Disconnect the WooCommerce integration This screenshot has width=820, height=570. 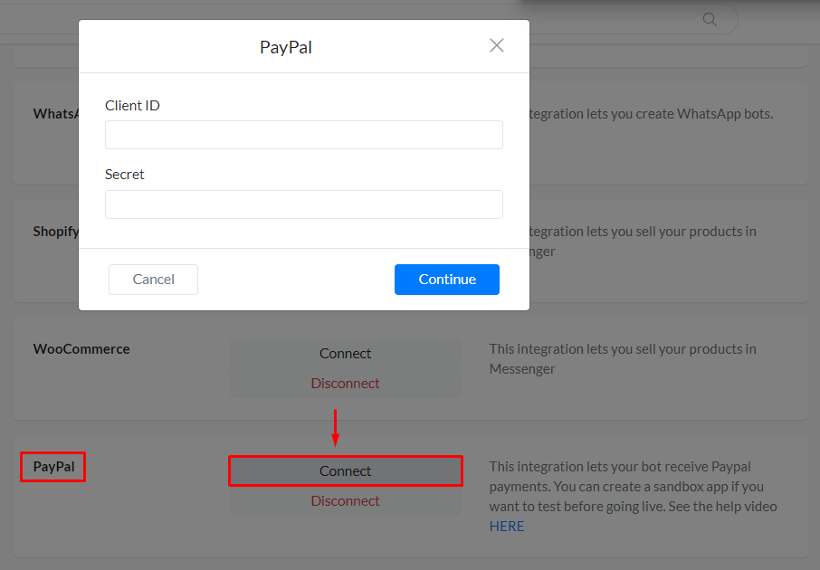(345, 384)
